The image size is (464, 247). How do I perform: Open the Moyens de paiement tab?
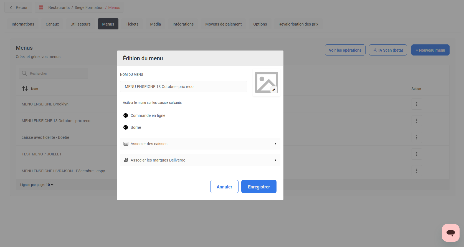(x=223, y=24)
